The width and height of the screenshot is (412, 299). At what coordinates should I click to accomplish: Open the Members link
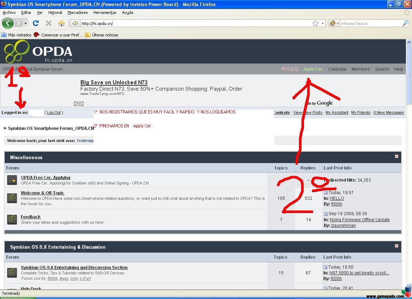click(x=361, y=69)
